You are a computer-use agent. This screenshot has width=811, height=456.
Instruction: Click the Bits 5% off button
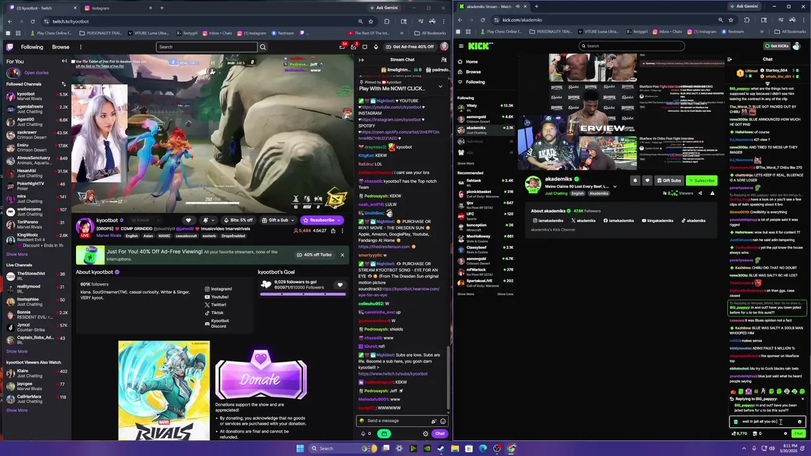click(x=238, y=220)
